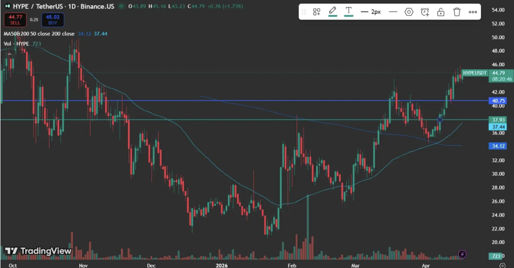Add alert with the alarm clock icon
Screen dimensions: 514x268
[x=425, y=12]
